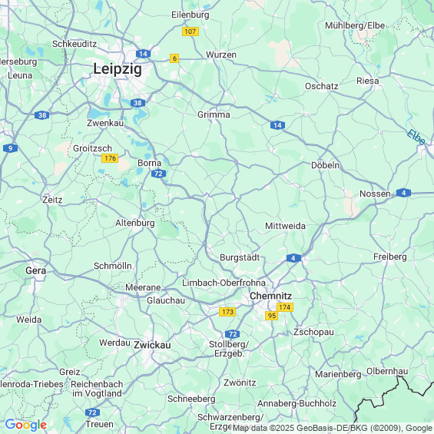Click the Gera city label
Image resolution: width=434 pixels, height=434 pixels.
pyautogui.click(x=35, y=270)
